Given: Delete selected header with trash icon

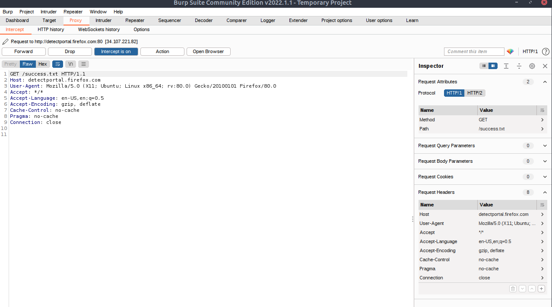Looking at the screenshot, I should click(x=513, y=289).
